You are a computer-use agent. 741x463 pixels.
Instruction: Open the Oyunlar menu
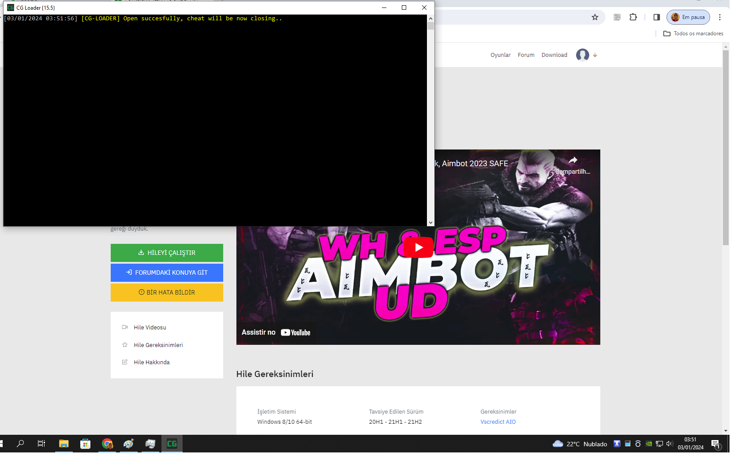click(501, 55)
